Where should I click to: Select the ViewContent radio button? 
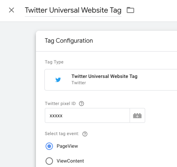(49, 161)
